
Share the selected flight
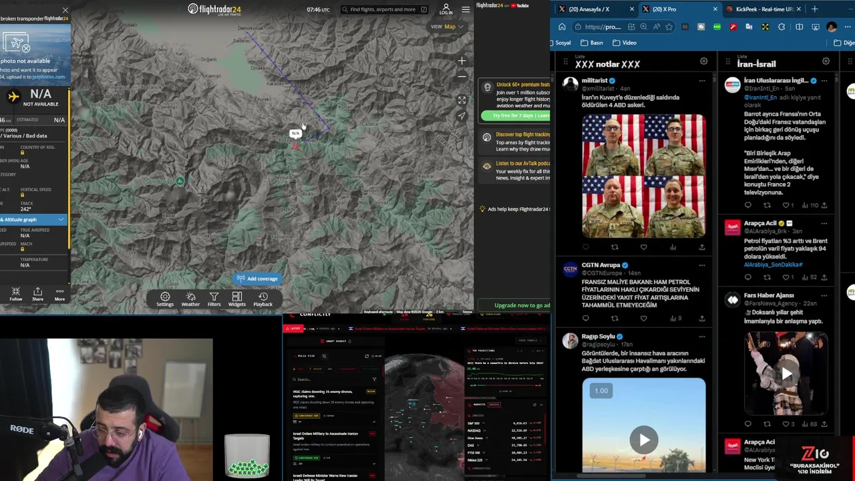click(37, 294)
